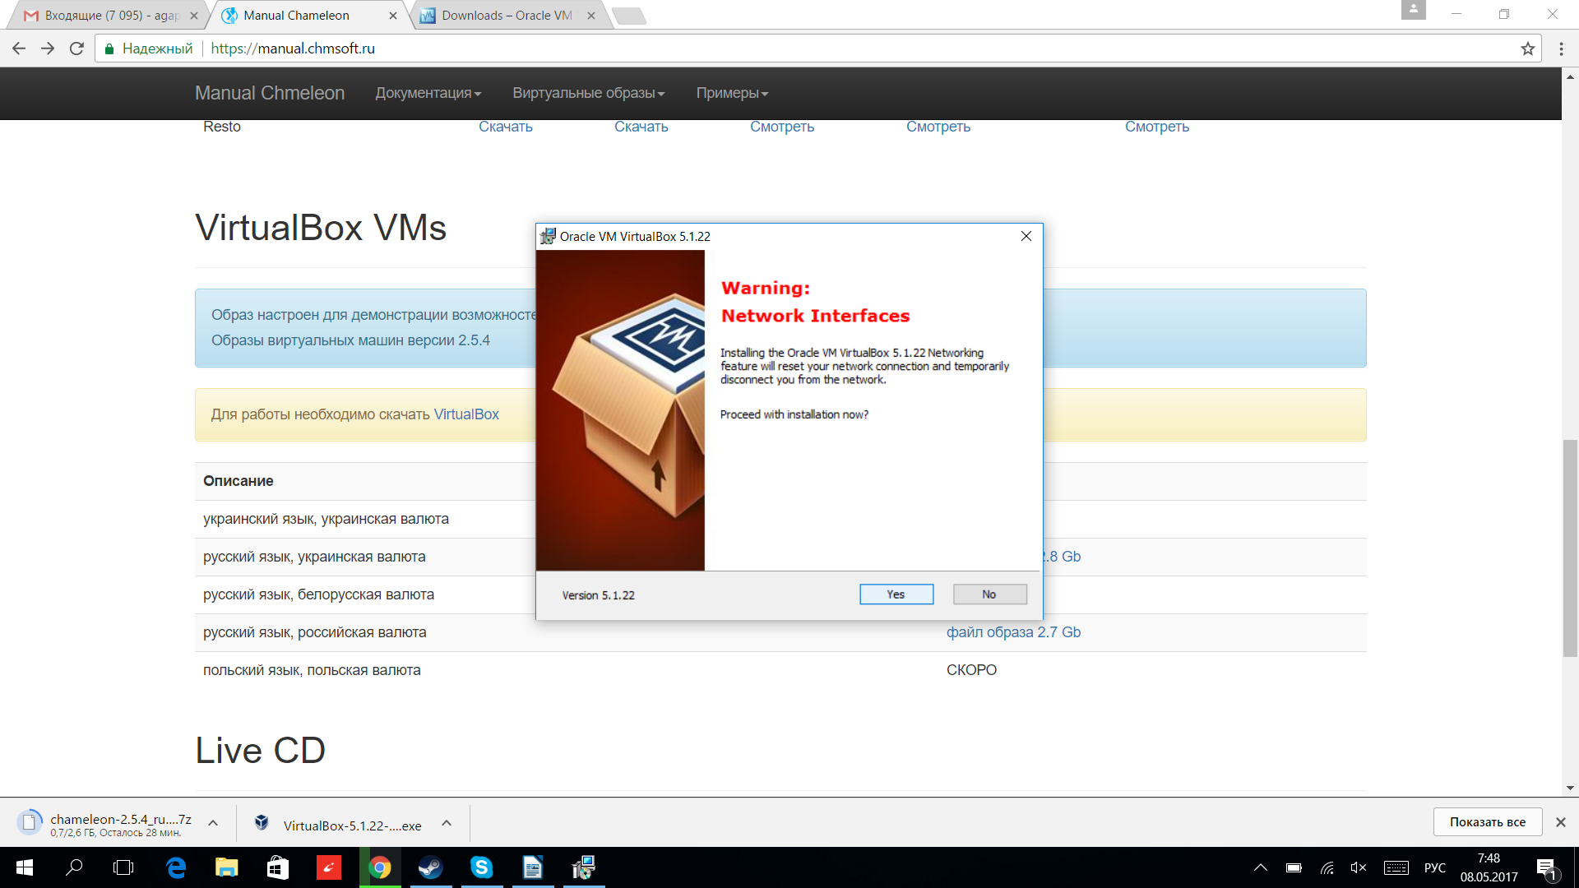
Task: Select the Manual Chameleon browser tab
Action: point(308,15)
